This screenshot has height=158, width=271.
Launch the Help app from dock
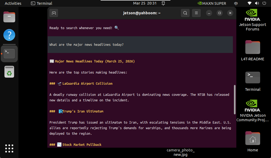point(9,35)
